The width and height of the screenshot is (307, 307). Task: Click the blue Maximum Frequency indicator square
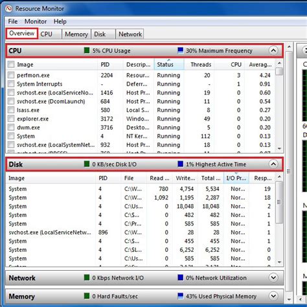[x=180, y=51]
